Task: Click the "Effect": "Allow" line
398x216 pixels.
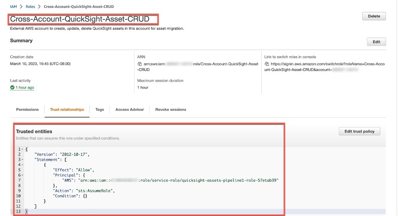Action: pos(73,170)
